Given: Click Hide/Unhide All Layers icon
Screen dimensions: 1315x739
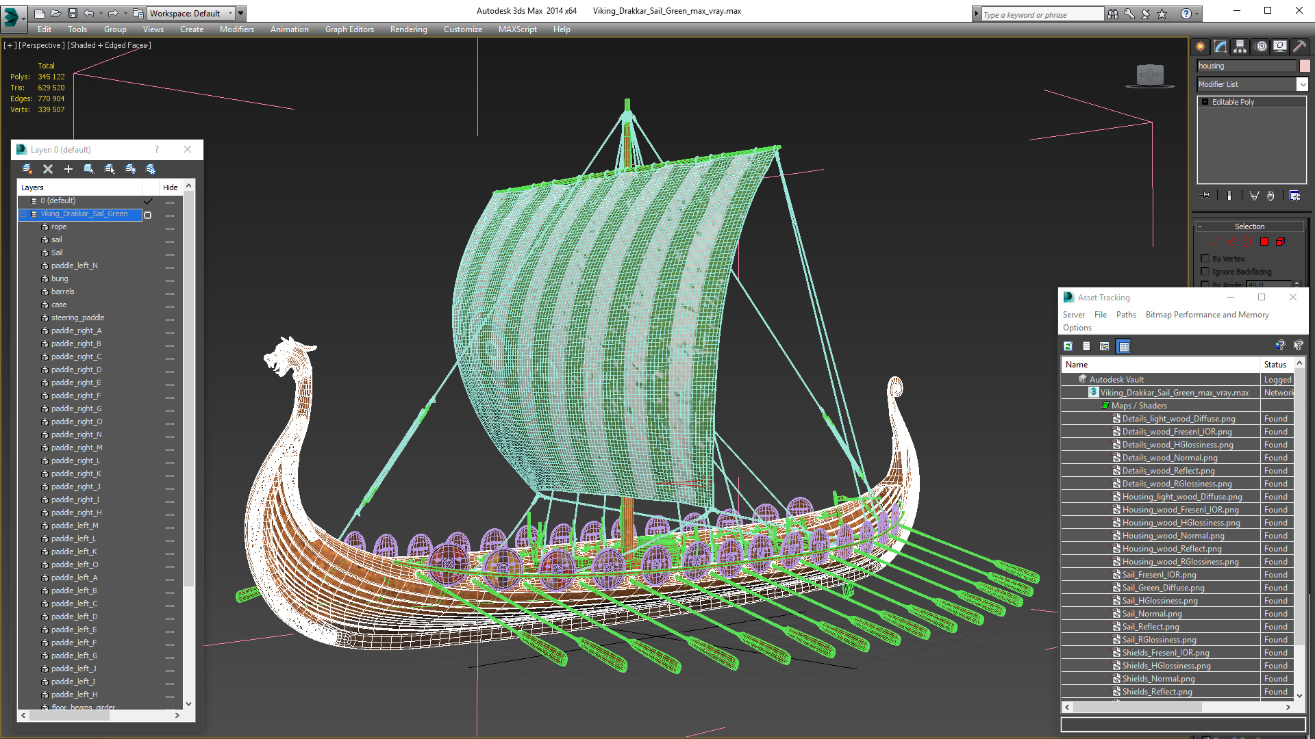Looking at the screenshot, I should [130, 169].
